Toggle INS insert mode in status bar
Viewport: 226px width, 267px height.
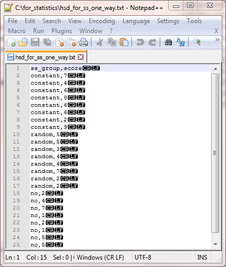tap(202, 258)
